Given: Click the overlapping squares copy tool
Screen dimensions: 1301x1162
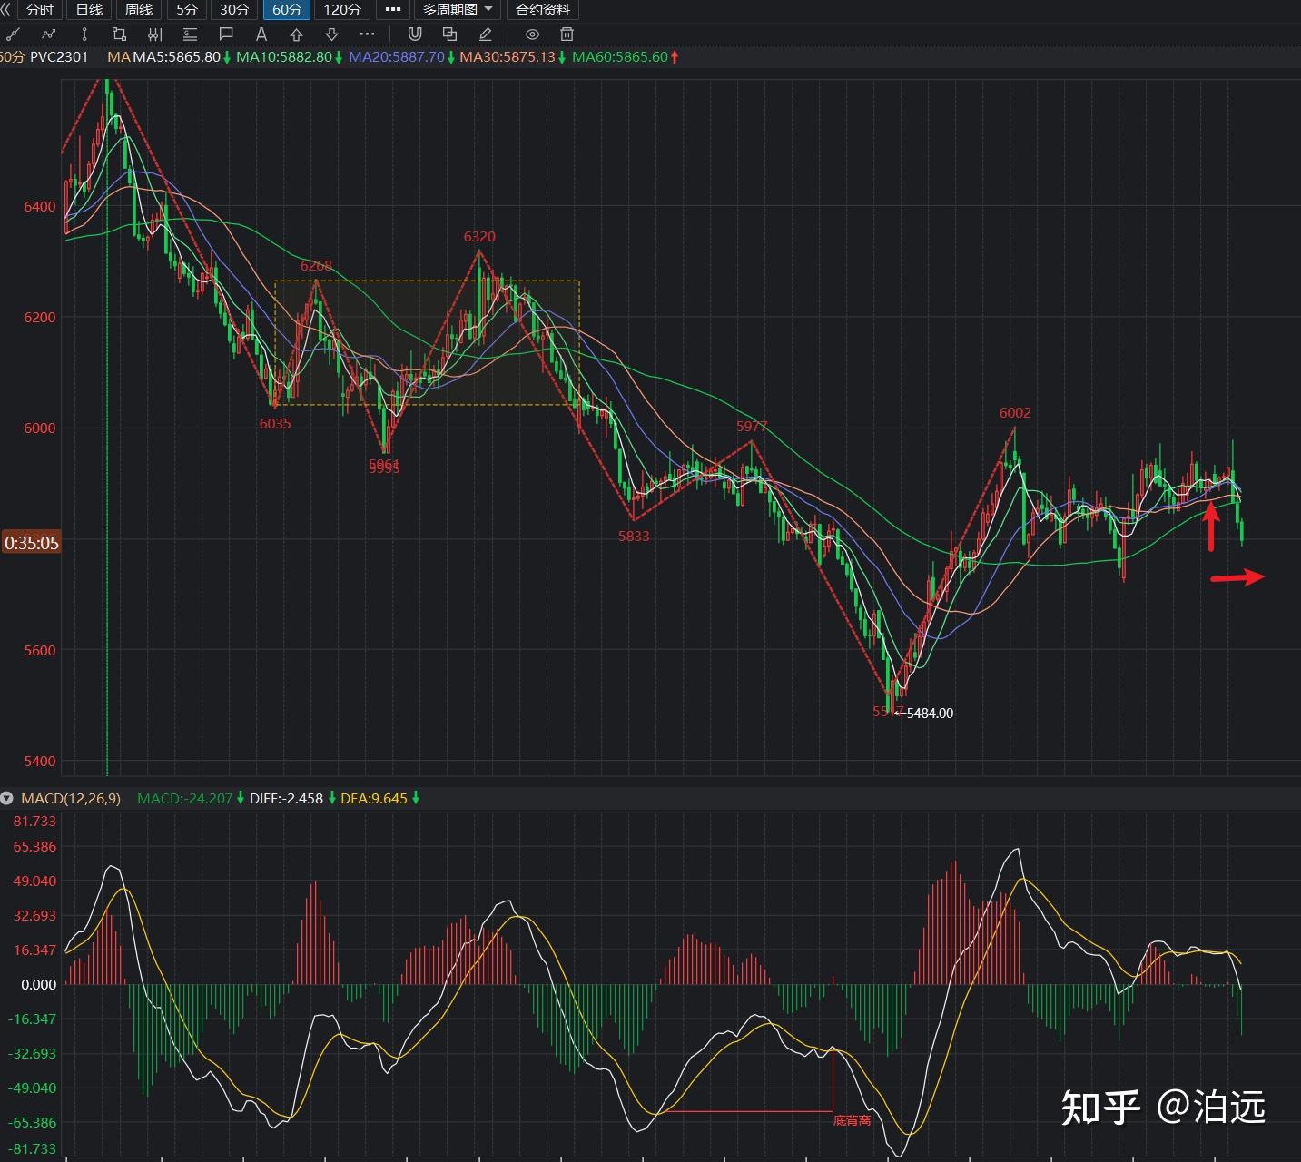Looking at the screenshot, I should coord(449,34).
